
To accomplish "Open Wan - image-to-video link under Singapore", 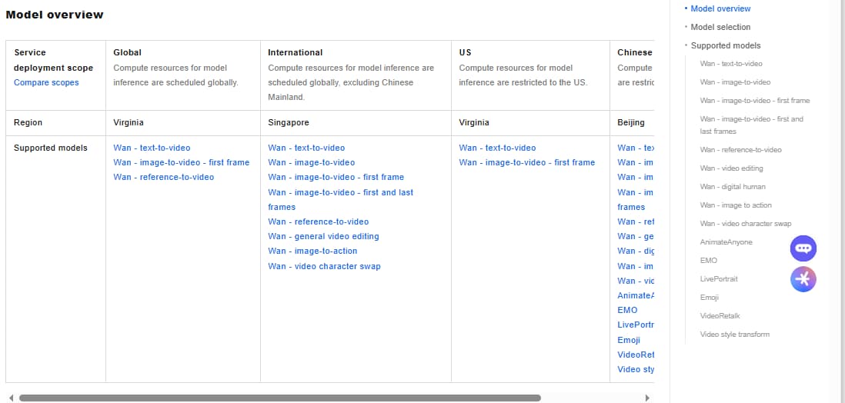I will pyautogui.click(x=311, y=162).
